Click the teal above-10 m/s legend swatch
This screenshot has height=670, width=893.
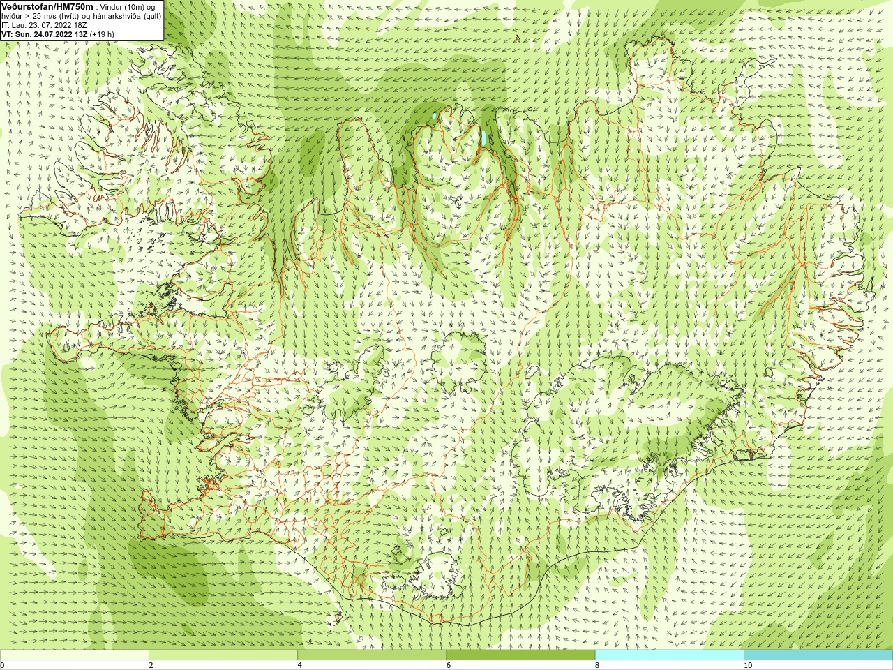[x=818, y=655]
